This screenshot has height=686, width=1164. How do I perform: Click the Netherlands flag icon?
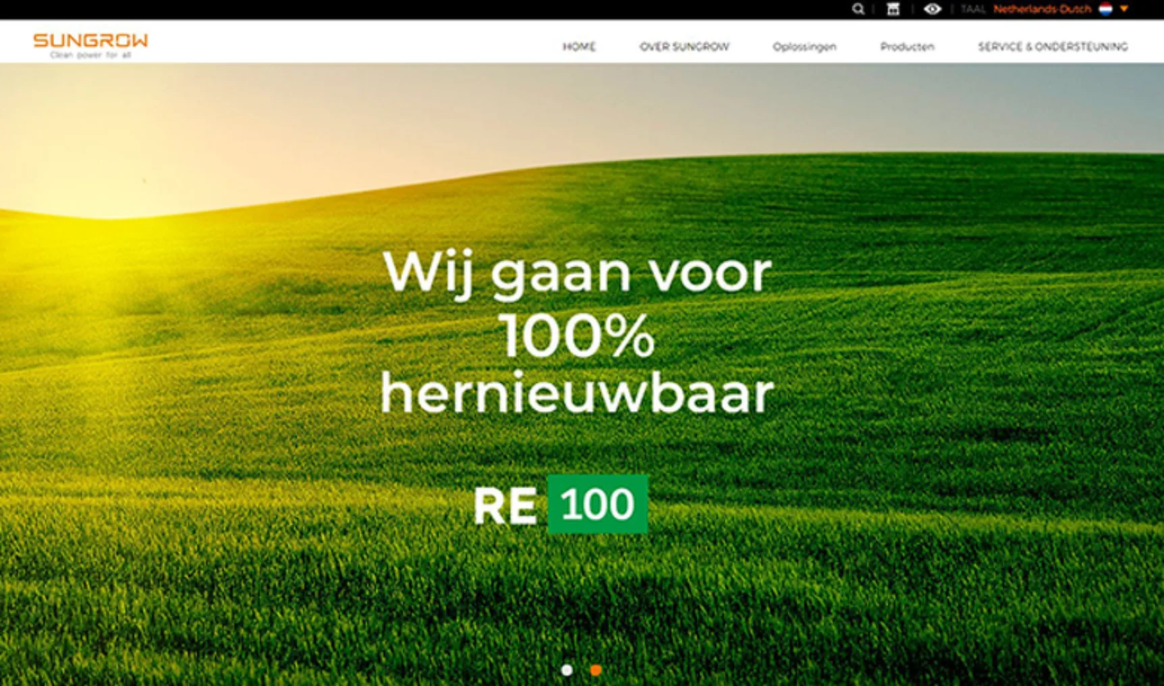tap(1105, 9)
